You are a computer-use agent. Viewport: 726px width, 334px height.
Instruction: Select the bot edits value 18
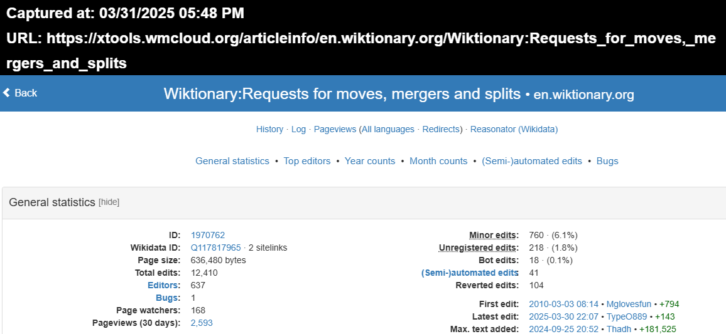(534, 260)
